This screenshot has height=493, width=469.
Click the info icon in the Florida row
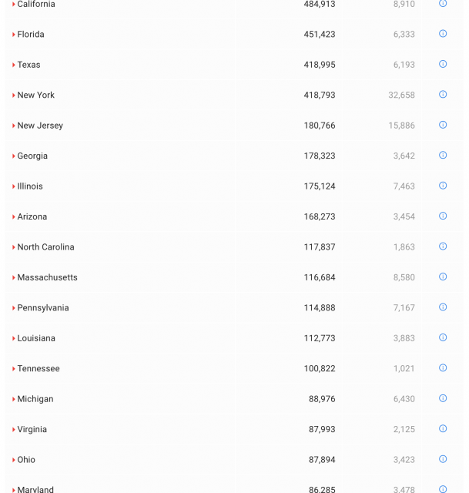[443, 34]
